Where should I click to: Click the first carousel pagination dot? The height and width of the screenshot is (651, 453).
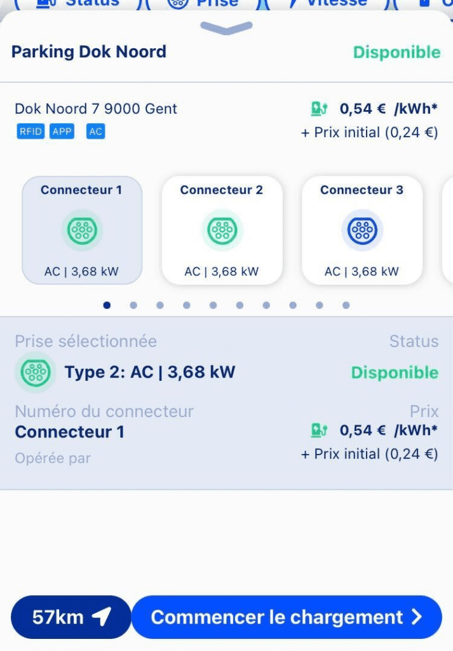(x=107, y=305)
